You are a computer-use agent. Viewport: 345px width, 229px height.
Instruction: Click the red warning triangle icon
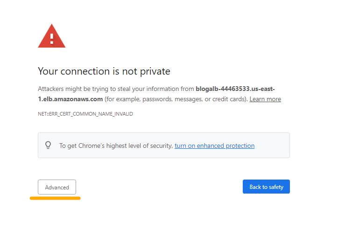(x=52, y=36)
